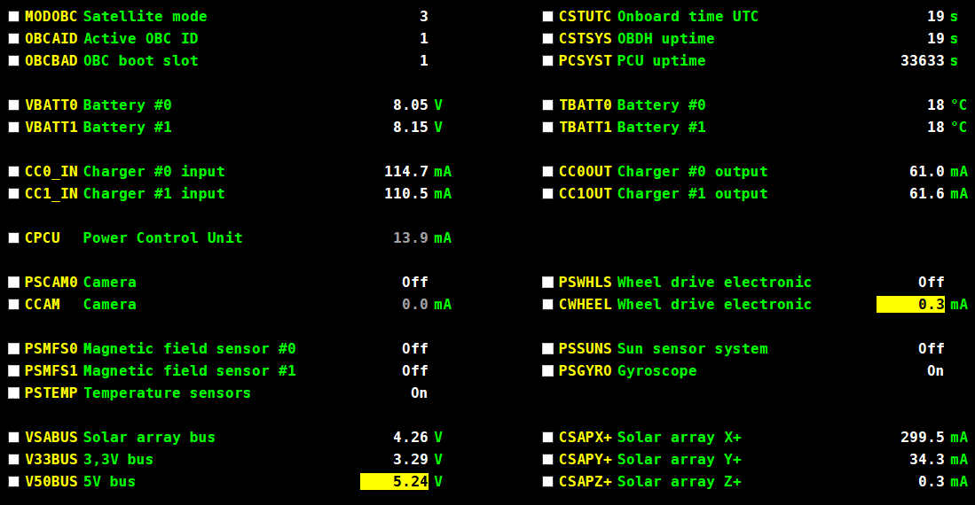Toggle the PSWHLS Wheel drive electronic checkbox

pos(547,282)
